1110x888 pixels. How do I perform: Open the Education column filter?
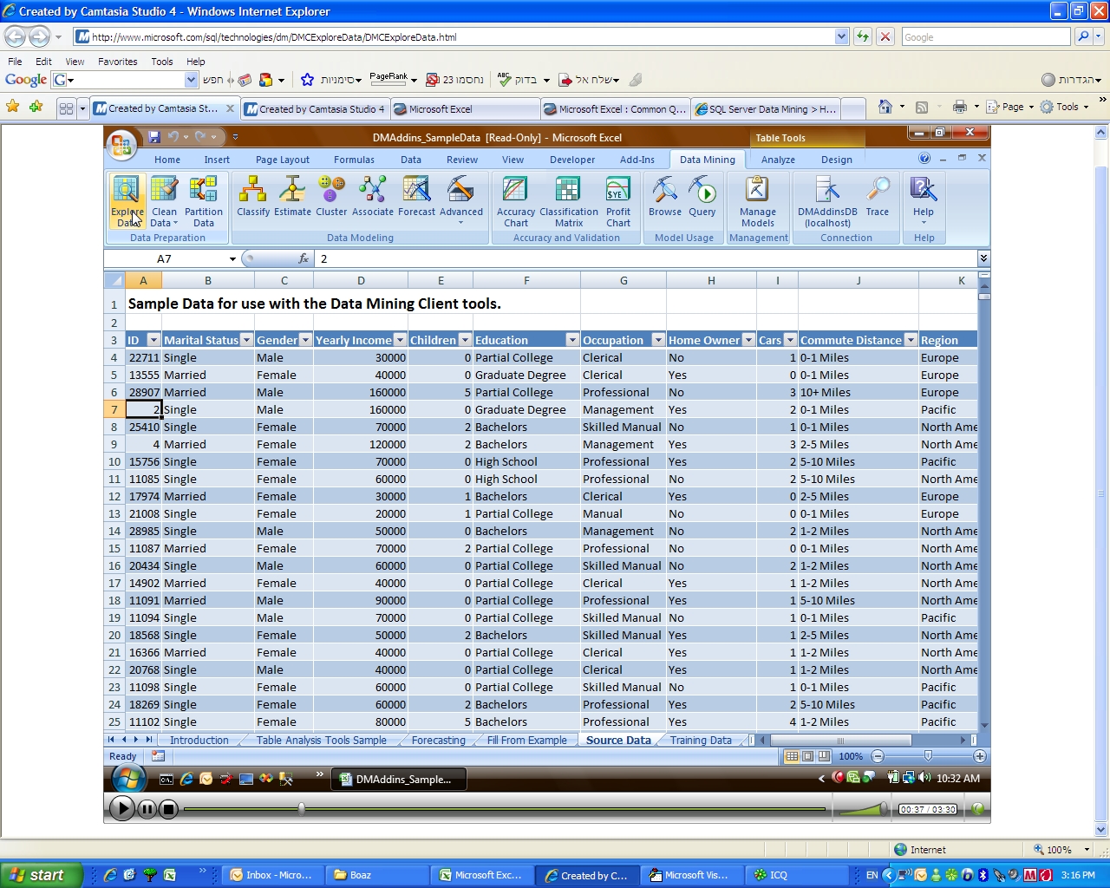pyautogui.click(x=572, y=340)
